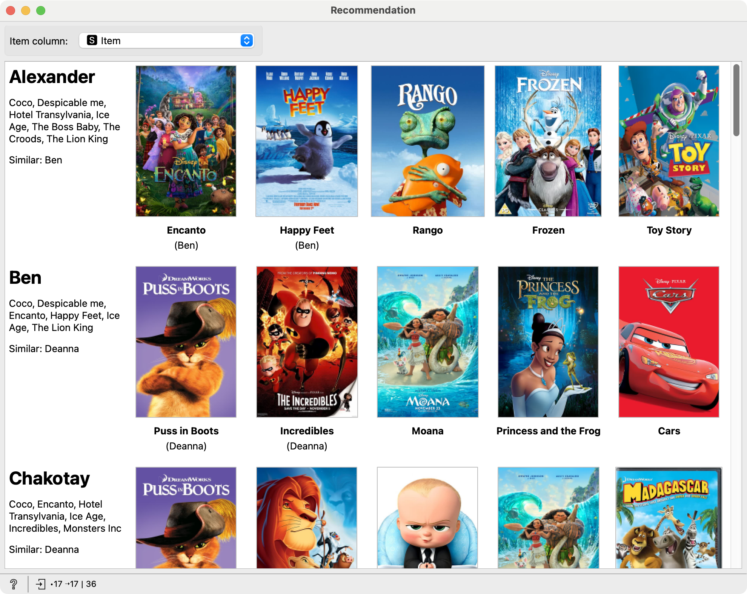Click the Frozen title caption
This screenshot has height=594, width=747.
(x=548, y=230)
